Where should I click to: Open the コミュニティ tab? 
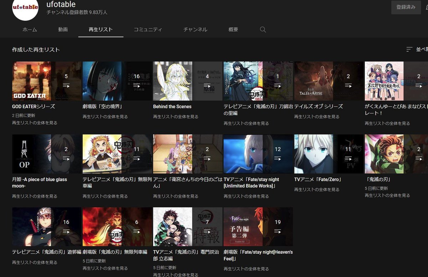[148, 30]
